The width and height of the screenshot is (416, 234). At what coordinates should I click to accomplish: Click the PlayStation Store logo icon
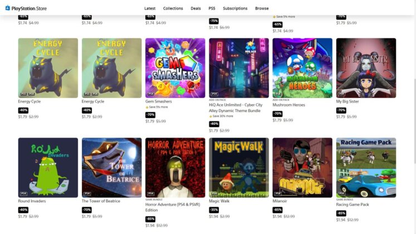tap(7, 8)
